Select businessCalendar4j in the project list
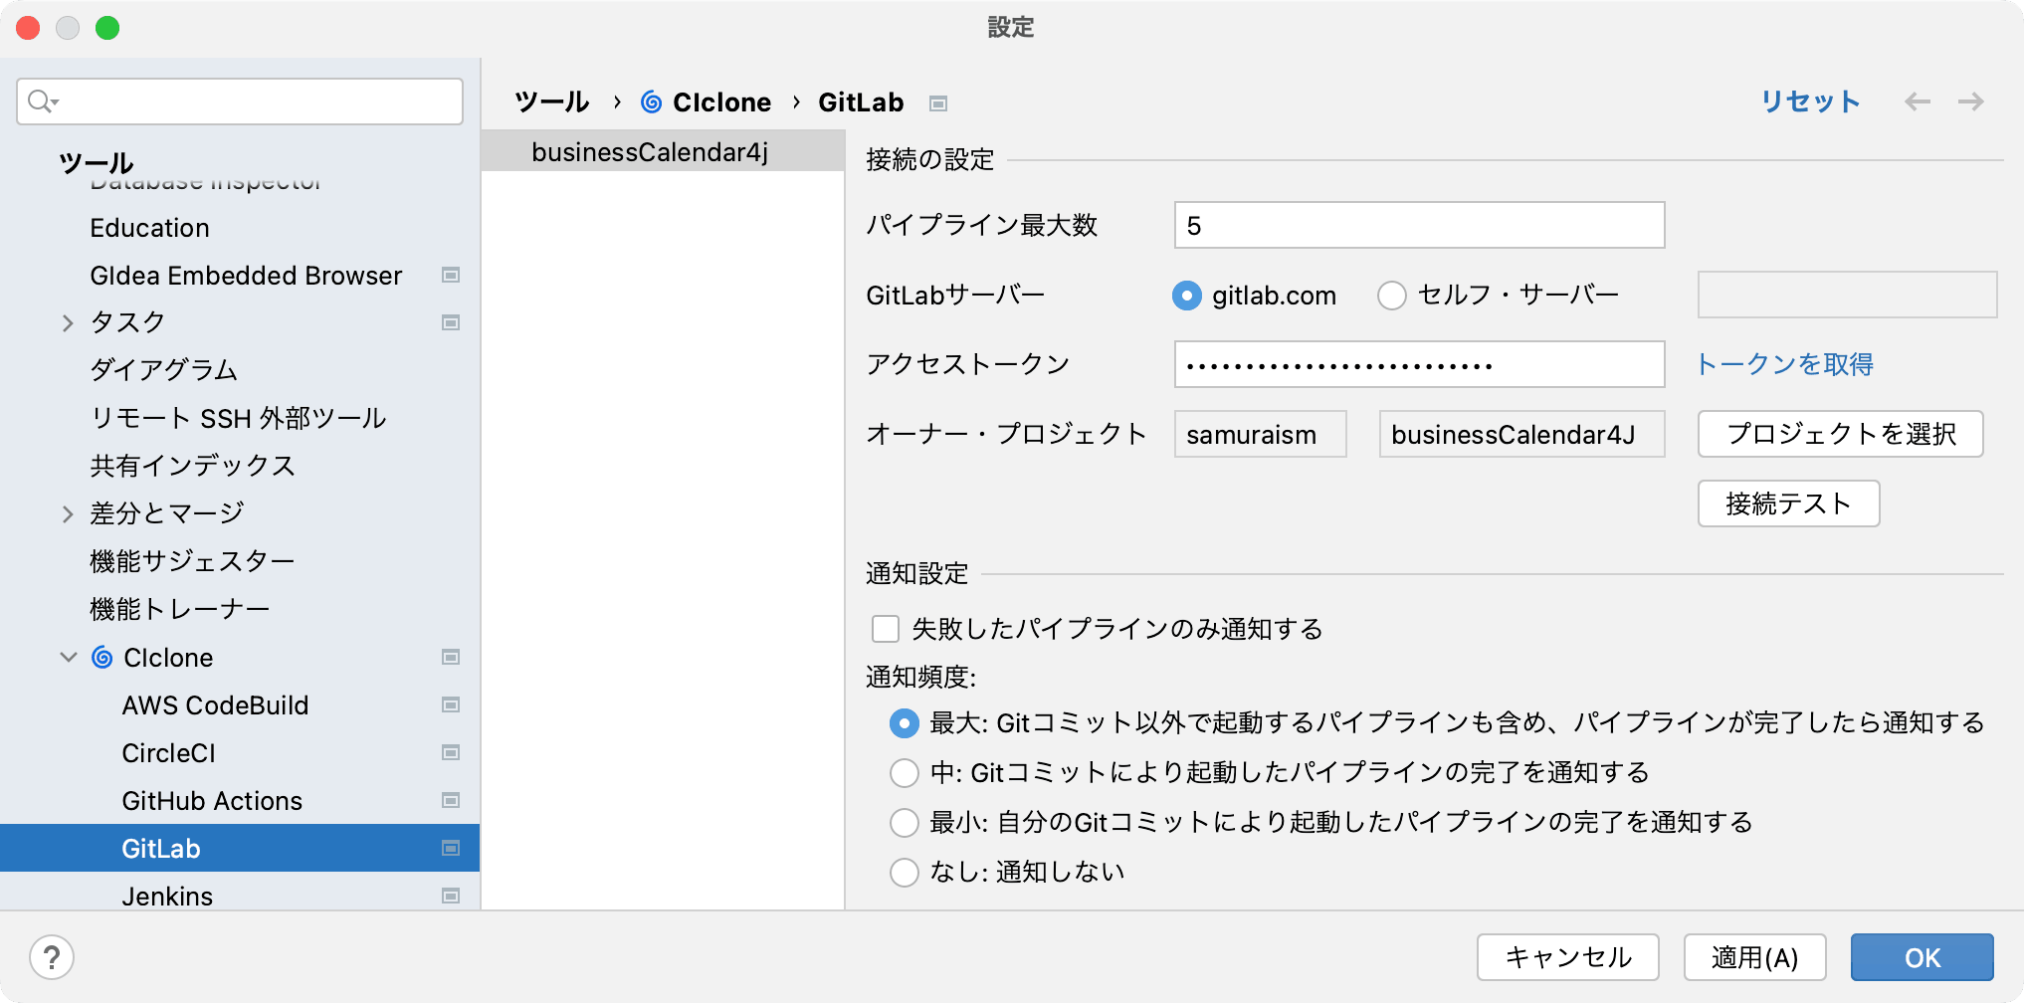 point(663,151)
